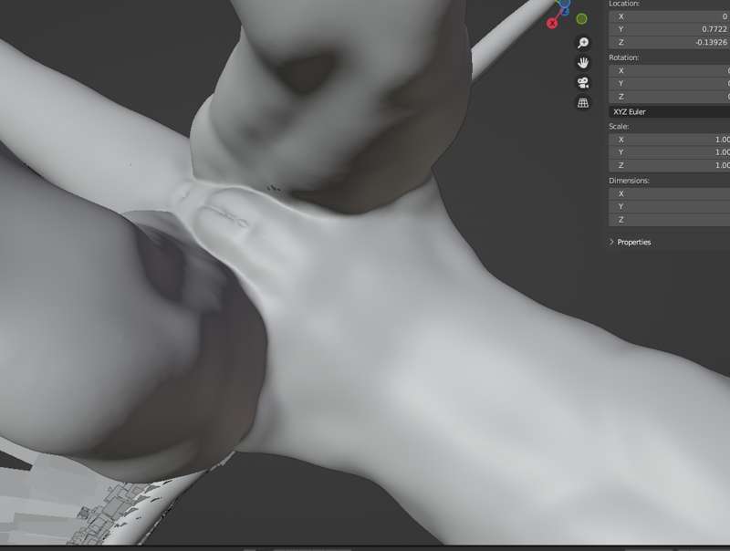The image size is (730, 551).
Task: Select the Dimensions Z value field
Action: pyautogui.click(x=669, y=220)
